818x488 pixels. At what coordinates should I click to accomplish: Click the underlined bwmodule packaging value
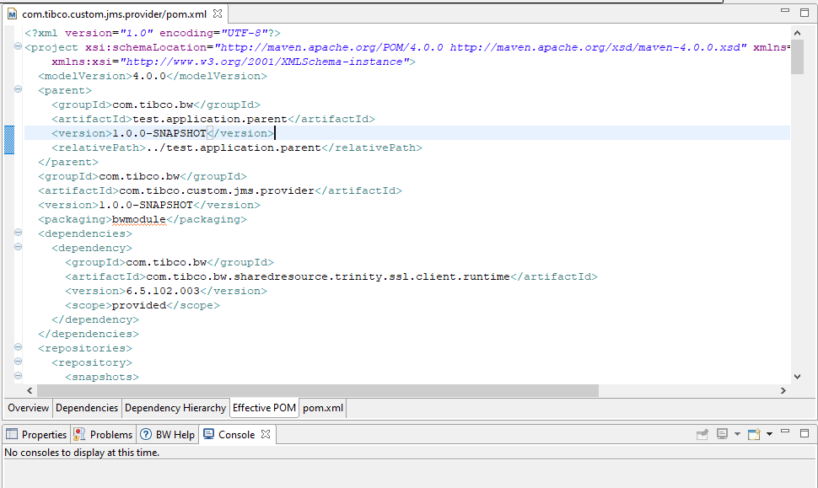coord(139,219)
